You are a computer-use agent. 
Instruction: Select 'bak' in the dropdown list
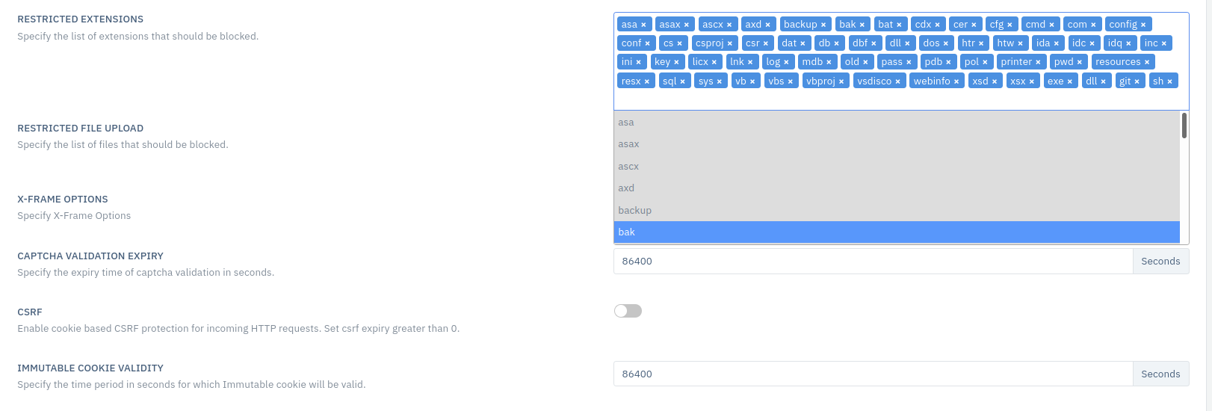click(x=897, y=232)
